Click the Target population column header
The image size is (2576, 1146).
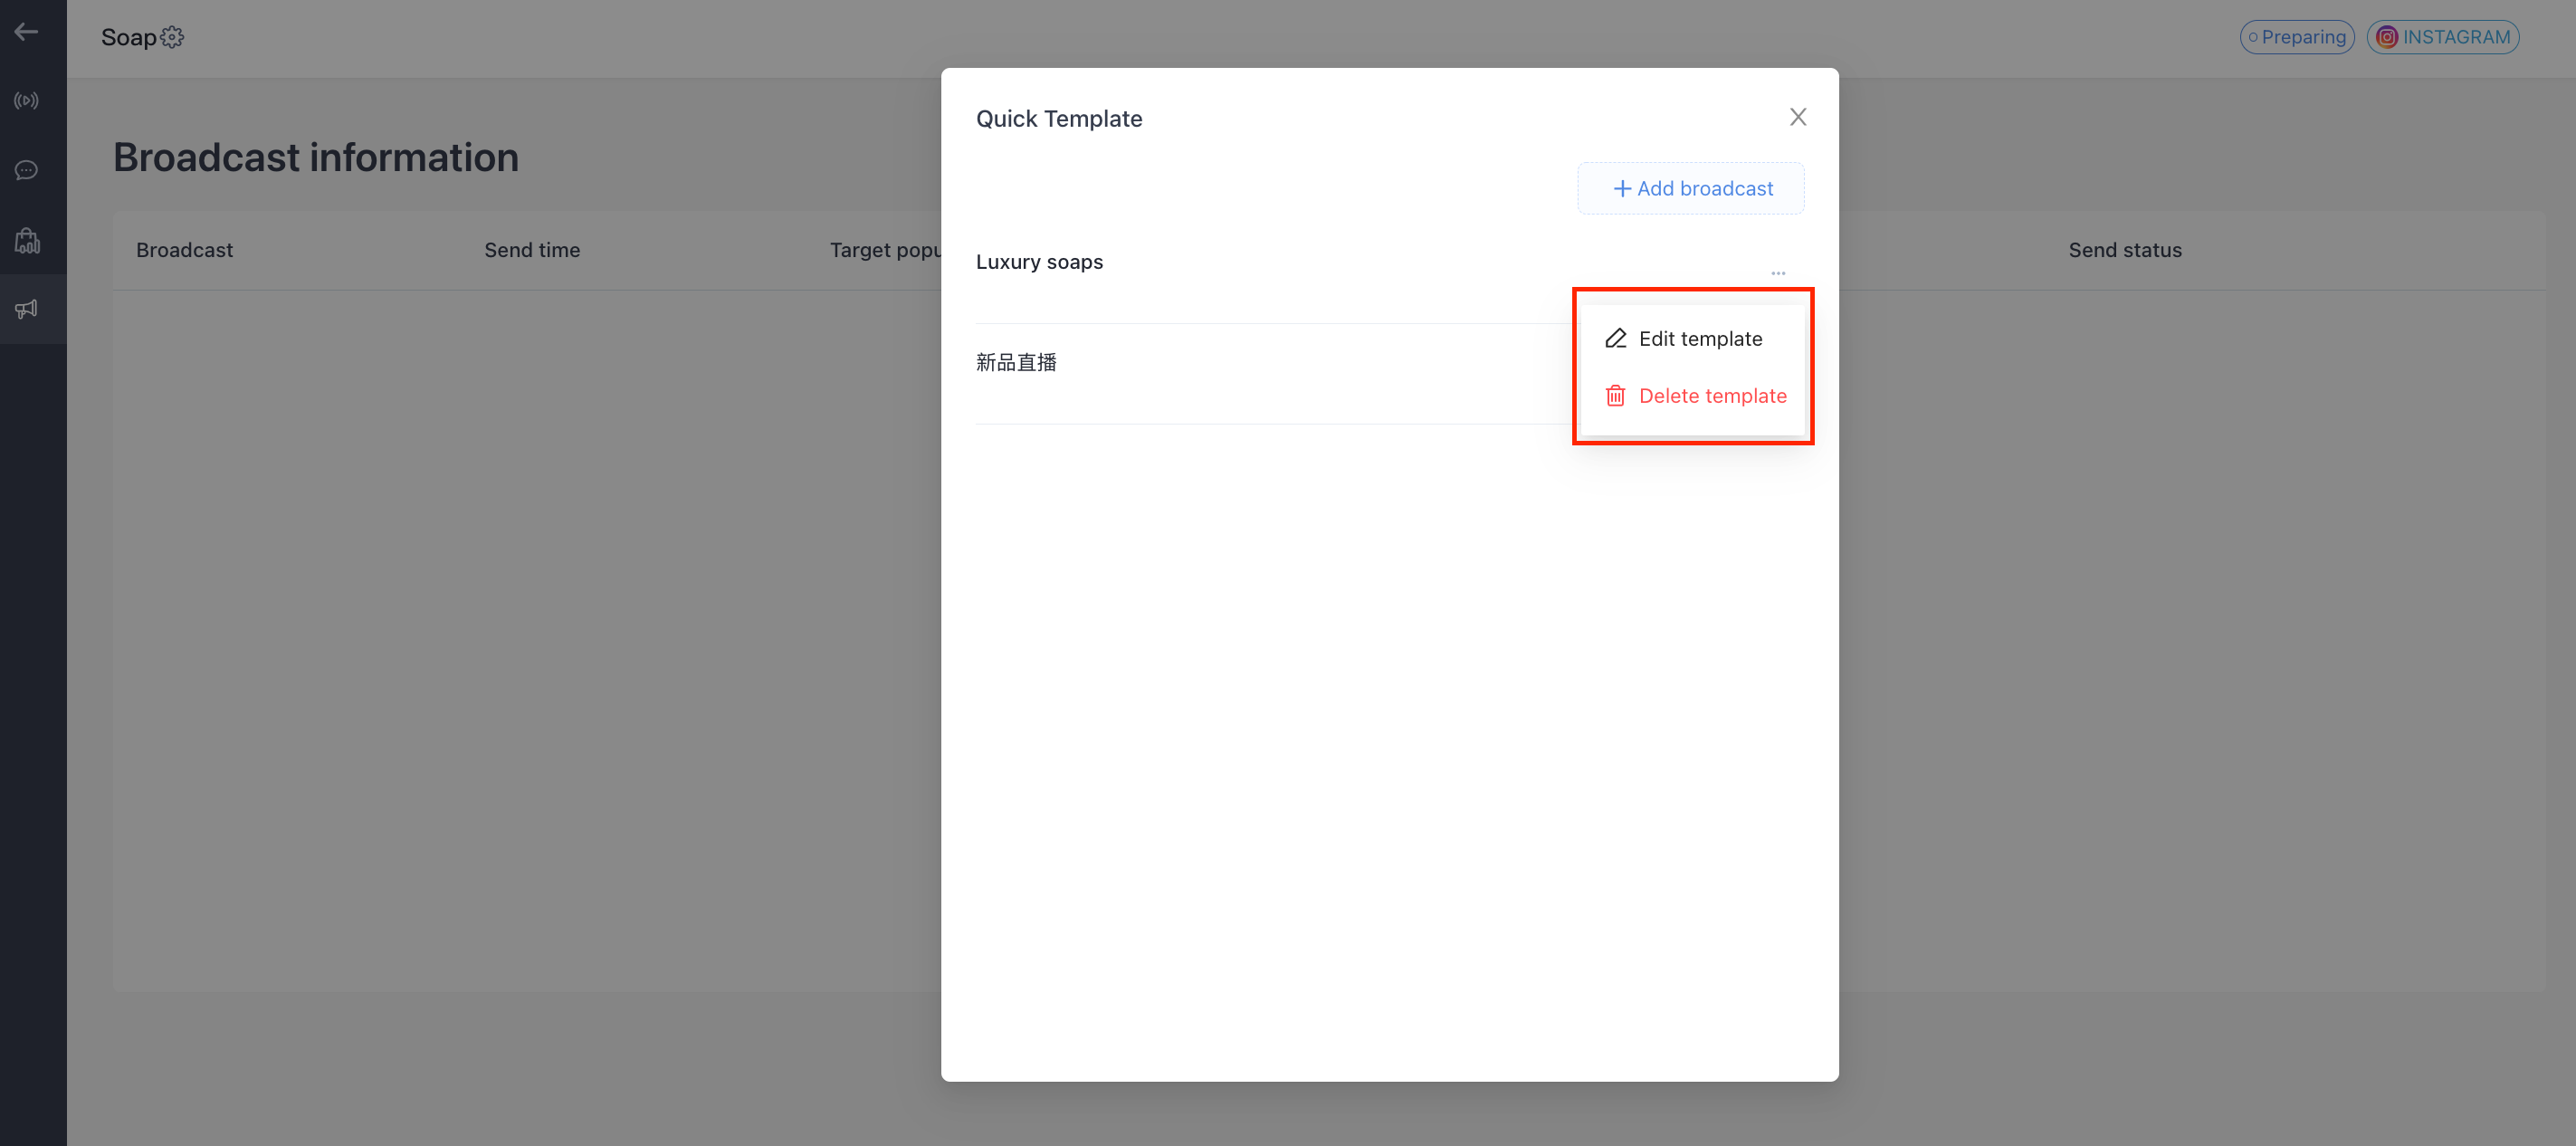pos(885,250)
